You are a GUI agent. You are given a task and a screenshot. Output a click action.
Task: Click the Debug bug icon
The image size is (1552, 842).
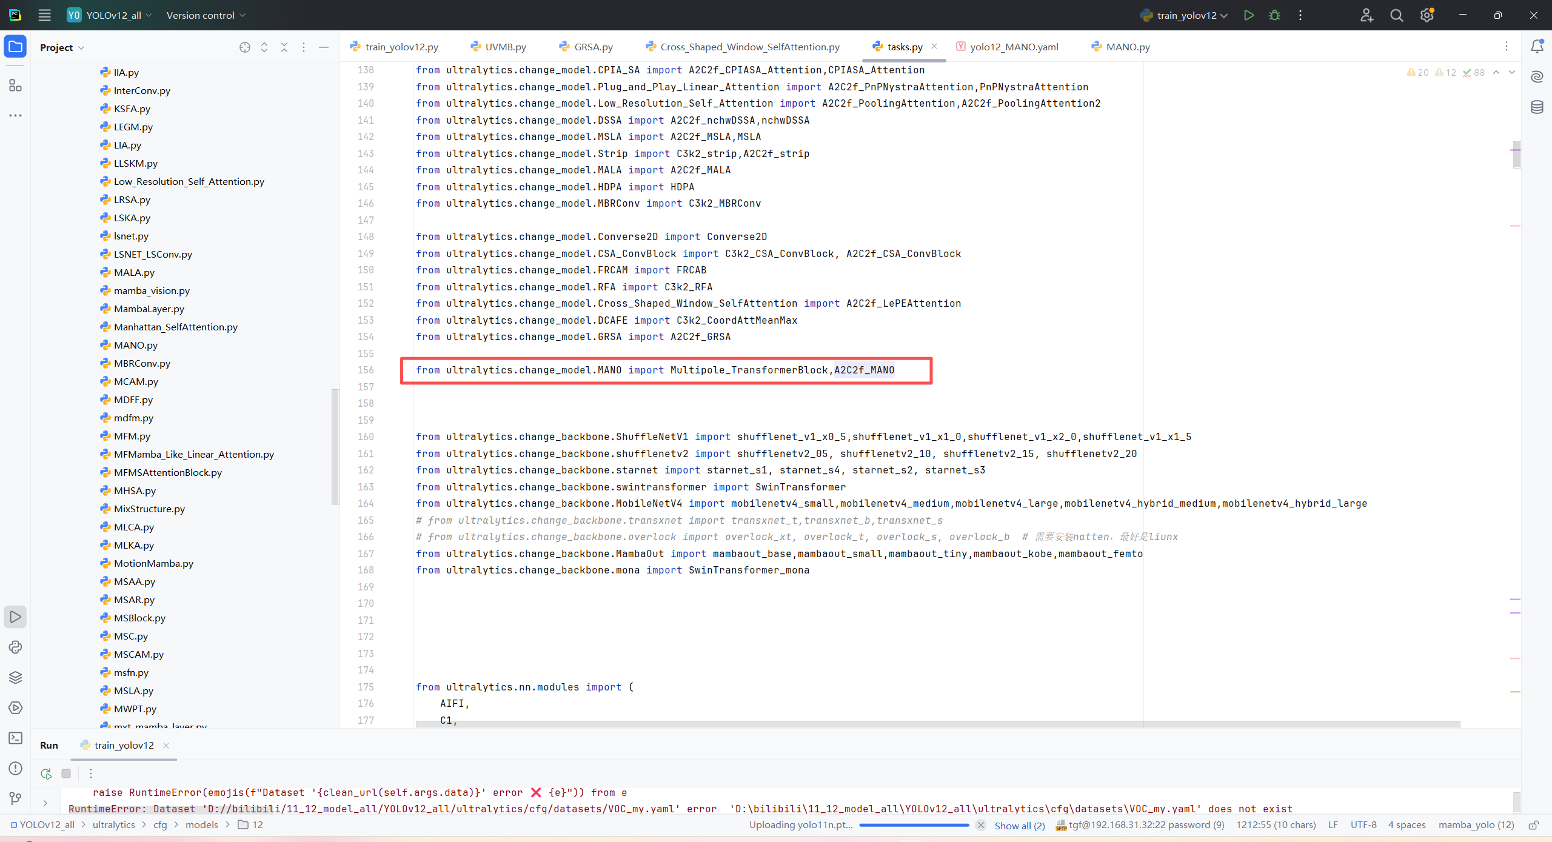tap(1274, 15)
